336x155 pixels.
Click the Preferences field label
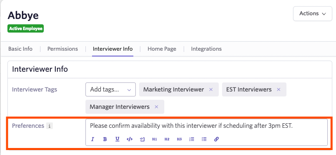28,126
